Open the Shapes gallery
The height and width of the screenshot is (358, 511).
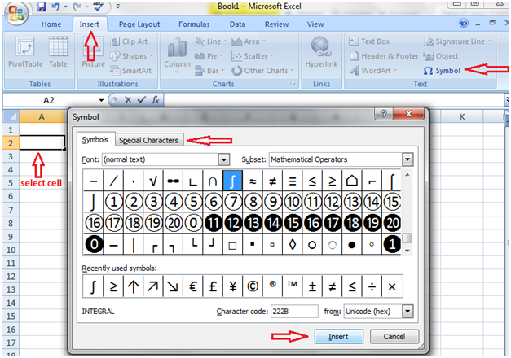coord(131,56)
